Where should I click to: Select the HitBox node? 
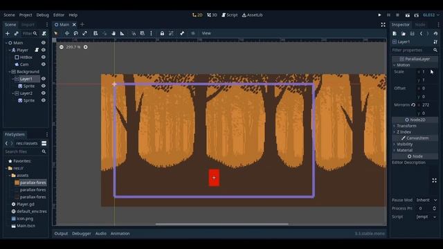click(26, 57)
